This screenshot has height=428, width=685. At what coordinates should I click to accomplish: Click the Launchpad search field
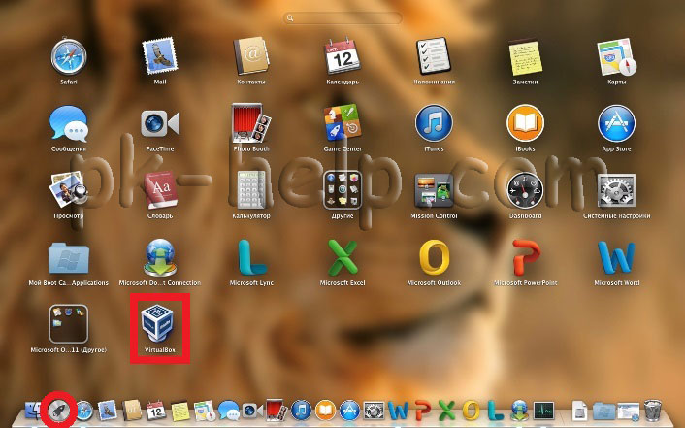[342, 17]
